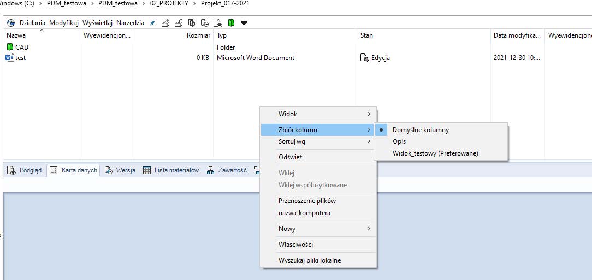Click the Get Version clock-document icon
The image size is (592, 280).
(205, 23)
